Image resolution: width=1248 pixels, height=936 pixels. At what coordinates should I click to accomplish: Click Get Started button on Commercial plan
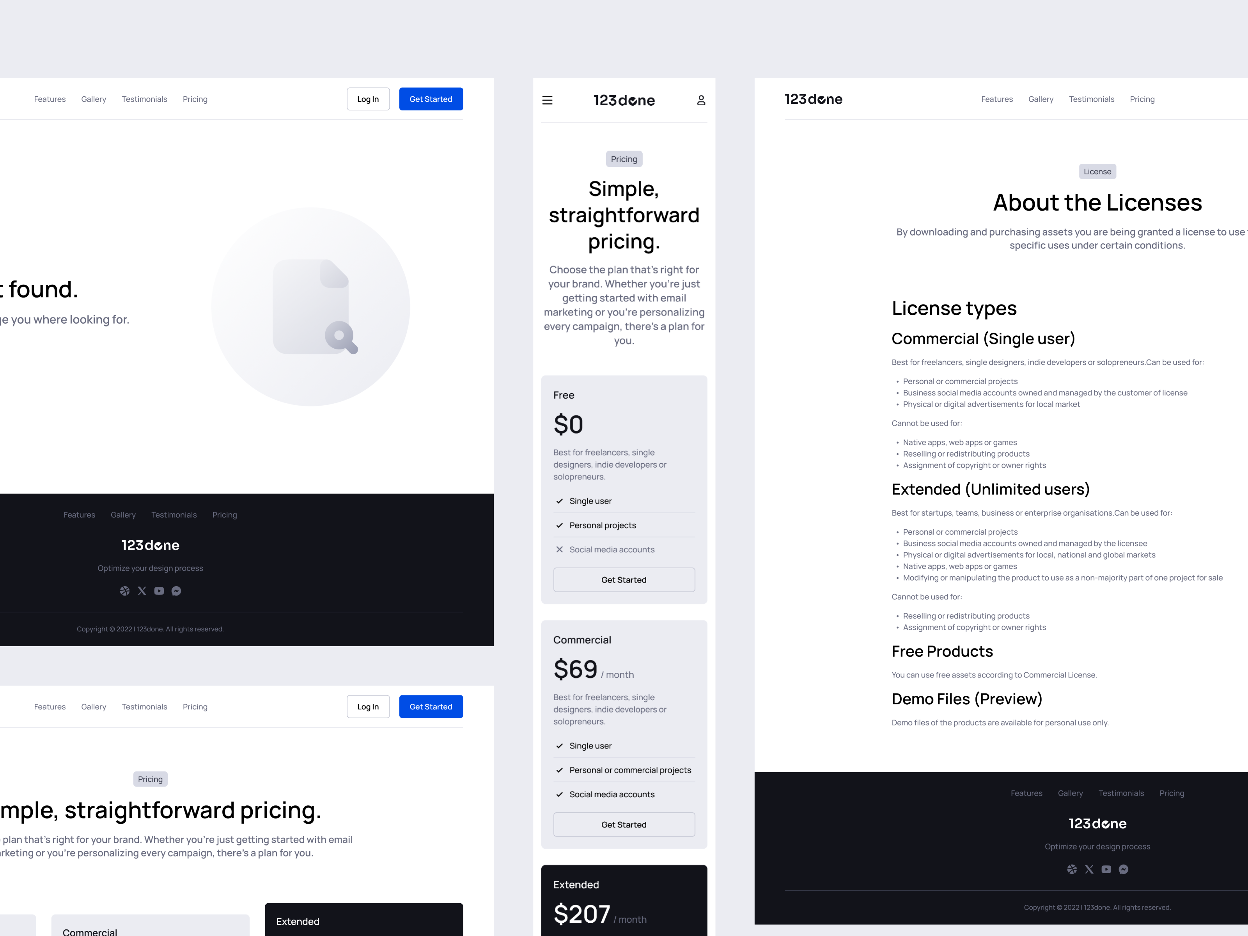click(623, 825)
